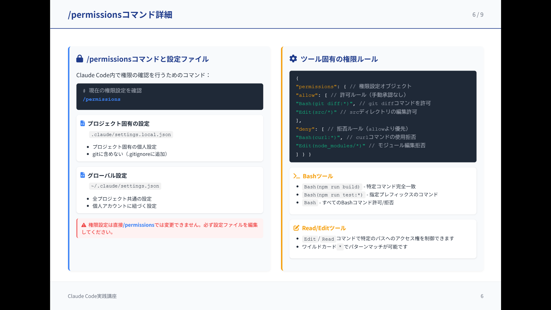Click the Edit code chip

[310, 239]
